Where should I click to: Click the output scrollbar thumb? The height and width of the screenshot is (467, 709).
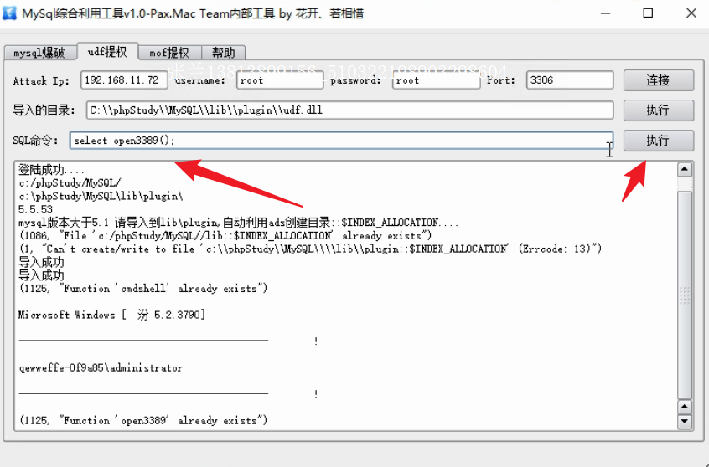(x=685, y=294)
